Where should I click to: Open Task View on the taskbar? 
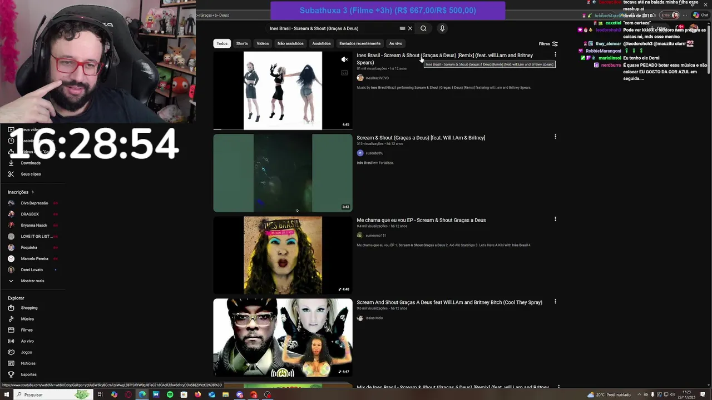point(100,394)
